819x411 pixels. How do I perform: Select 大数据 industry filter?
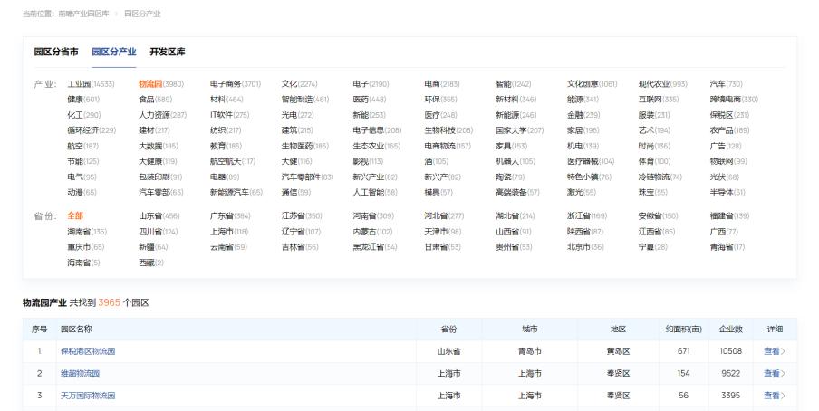159,147
